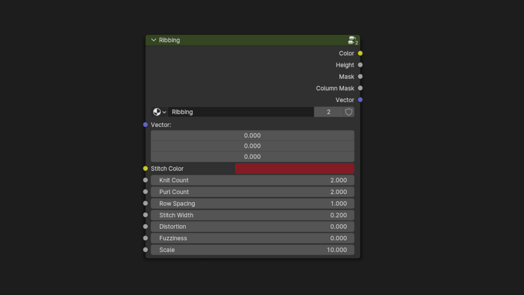Click the Column Mask output label
The height and width of the screenshot is (295, 524).
335,88
